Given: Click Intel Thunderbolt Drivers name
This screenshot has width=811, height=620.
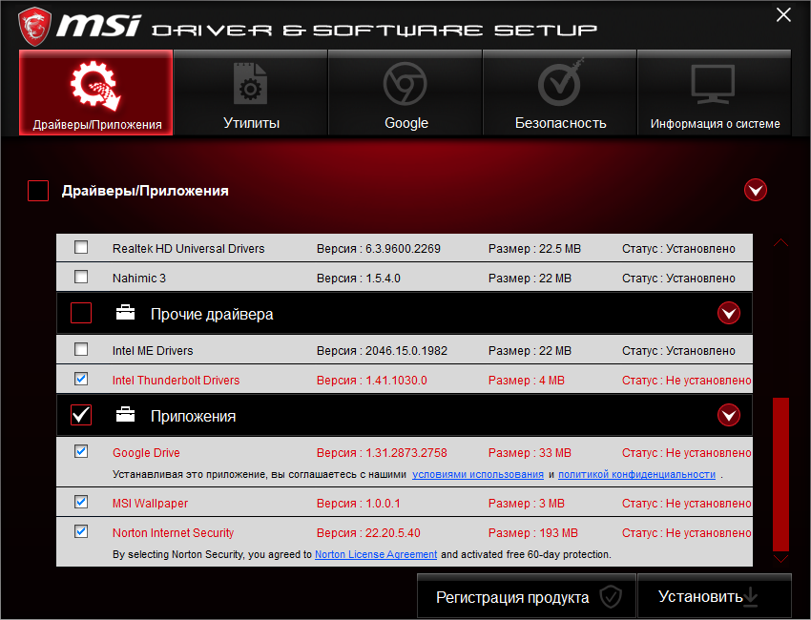Looking at the screenshot, I should click(176, 380).
